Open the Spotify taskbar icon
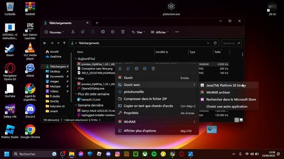Image resolution: width=284 pixels, height=159 pixels. 154,154
